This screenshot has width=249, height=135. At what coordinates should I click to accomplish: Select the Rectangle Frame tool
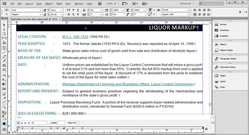point(4,65)
